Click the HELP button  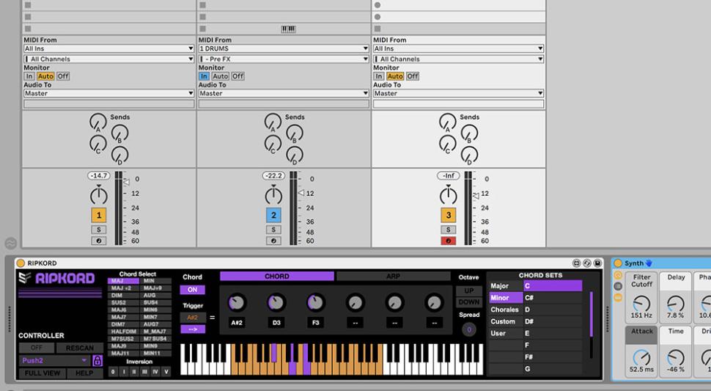click(x=84, y=373)
